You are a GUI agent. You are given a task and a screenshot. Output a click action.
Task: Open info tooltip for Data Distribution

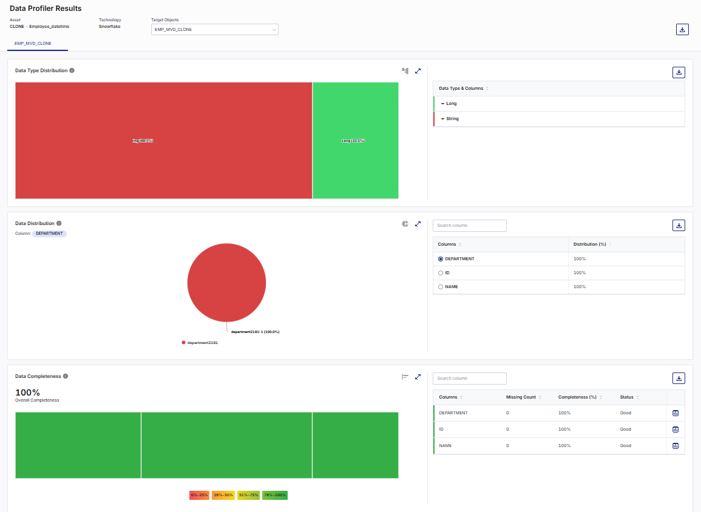coord(59,223)
